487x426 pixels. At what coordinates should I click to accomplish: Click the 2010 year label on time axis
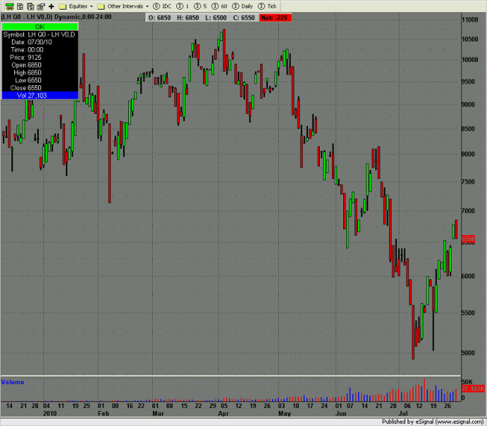click(49, 413)
